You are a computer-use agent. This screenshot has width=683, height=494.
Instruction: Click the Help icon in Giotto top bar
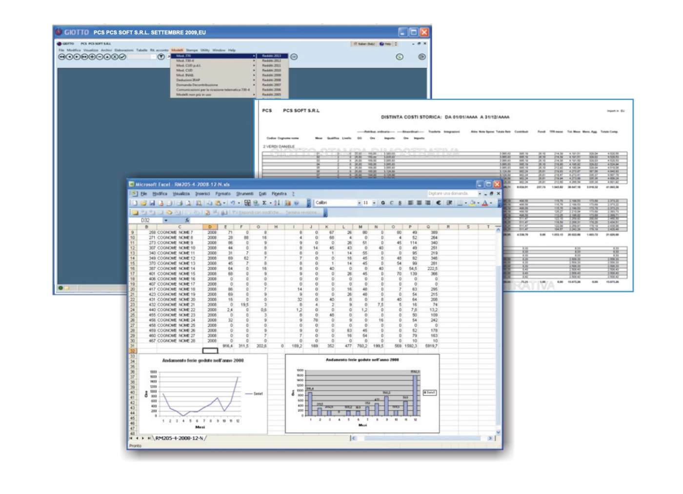[385, 44]
